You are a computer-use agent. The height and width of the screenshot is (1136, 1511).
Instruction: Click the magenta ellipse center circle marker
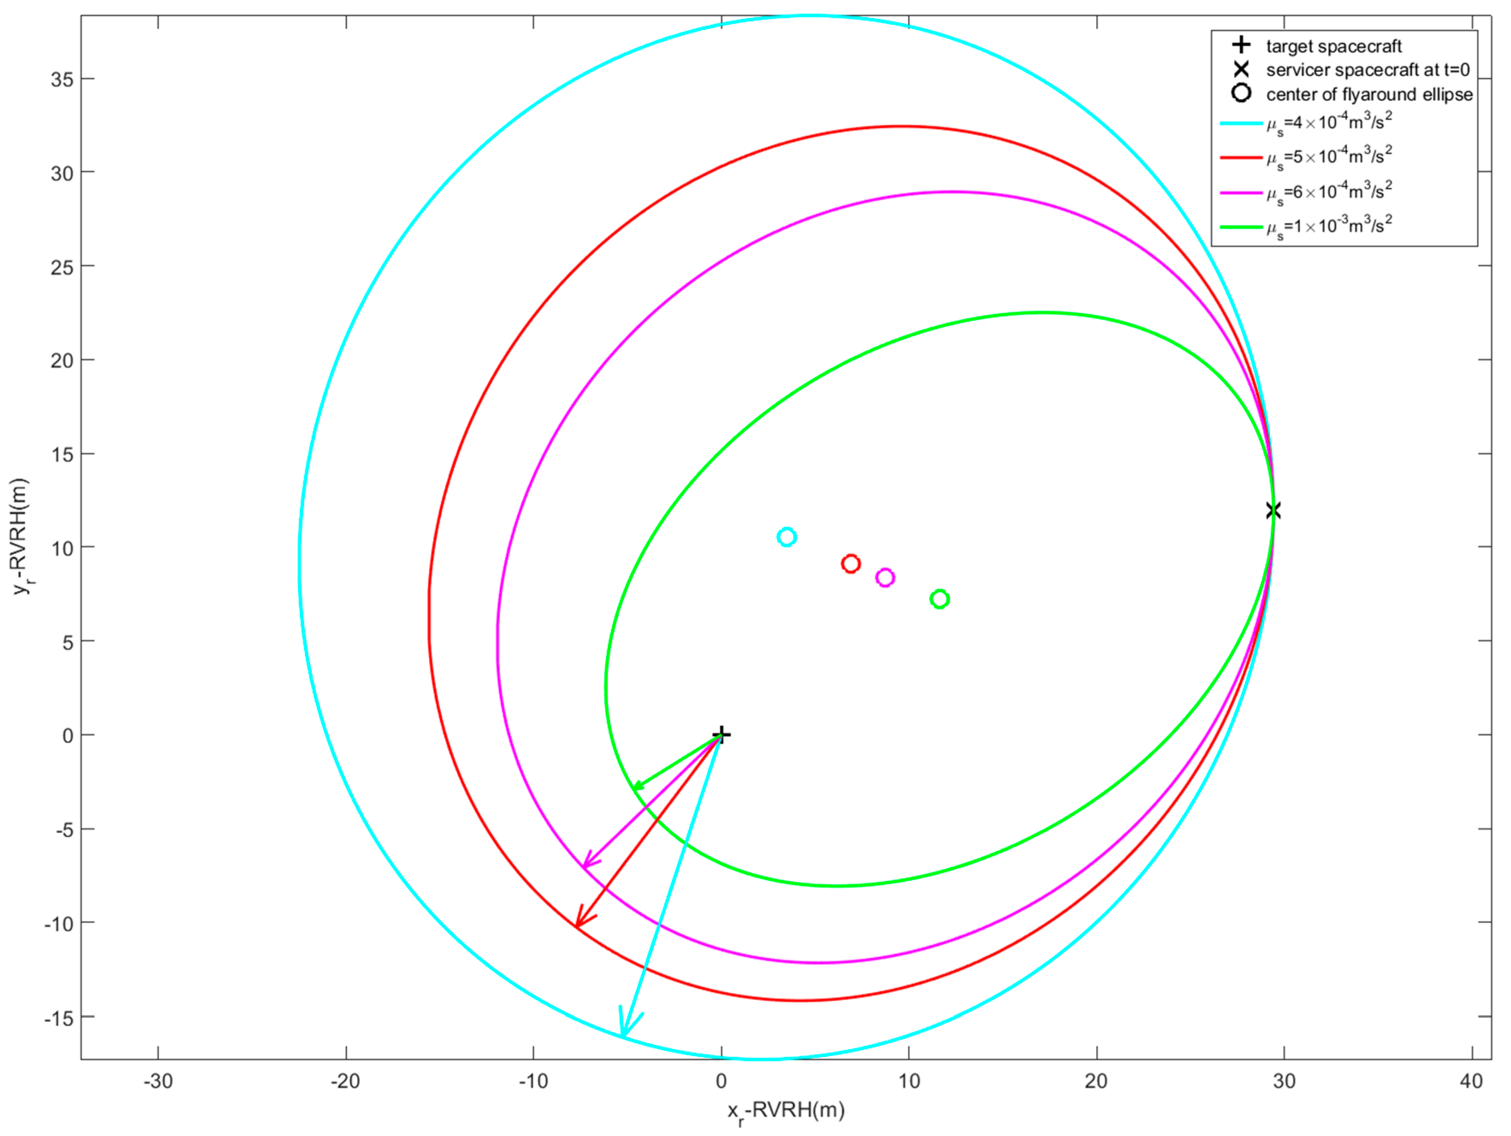pos(884,577)
